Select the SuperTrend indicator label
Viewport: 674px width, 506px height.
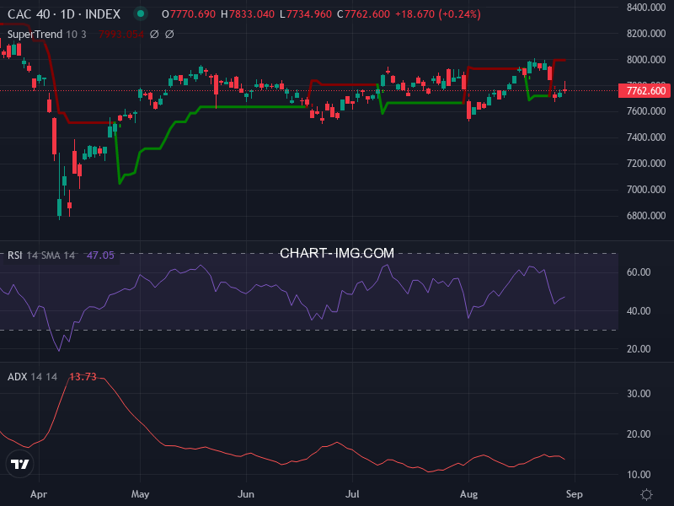pos(35,34)
